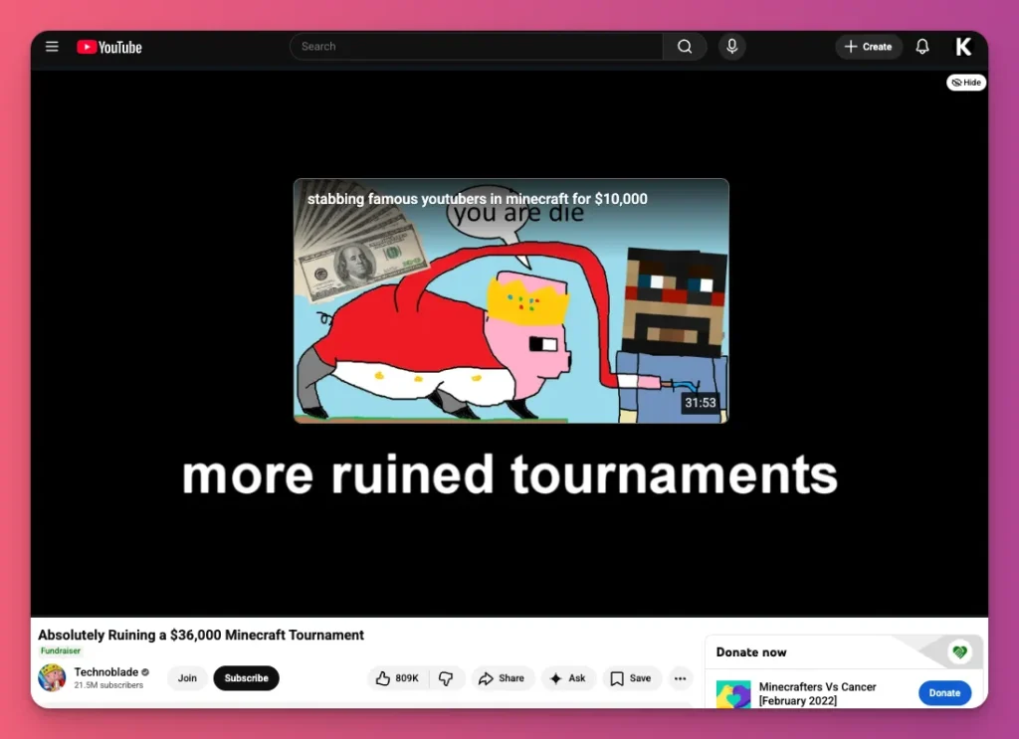Save the video with the bookmark icon
The image size is (1019, 739).
(632, 677)
